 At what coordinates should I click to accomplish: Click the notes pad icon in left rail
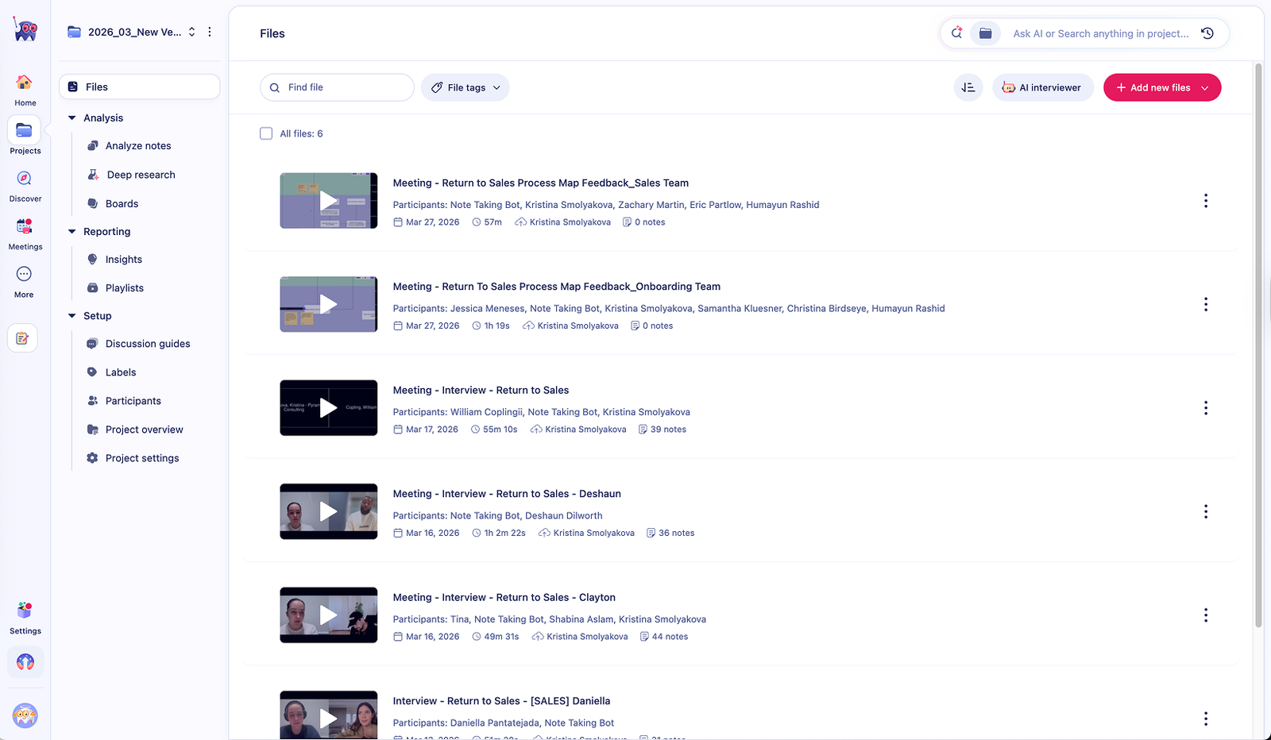[23, 338]
